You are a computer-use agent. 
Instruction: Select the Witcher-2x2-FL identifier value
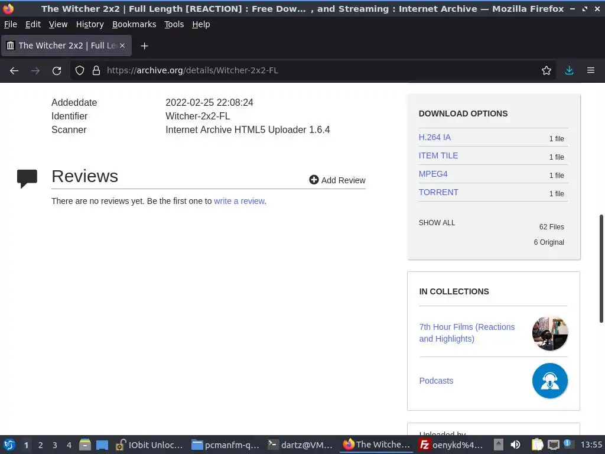(x=197, y=116)
